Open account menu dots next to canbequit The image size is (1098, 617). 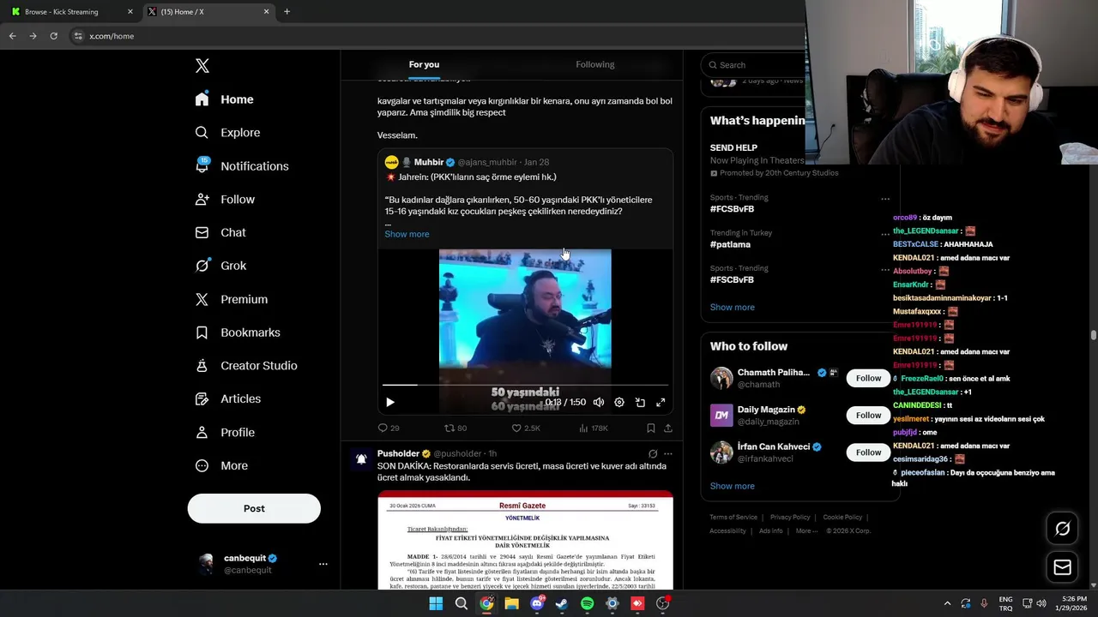323,564
